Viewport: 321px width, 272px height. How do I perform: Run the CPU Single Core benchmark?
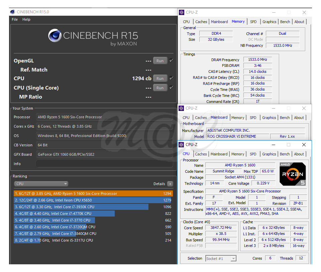coord(160,88)
